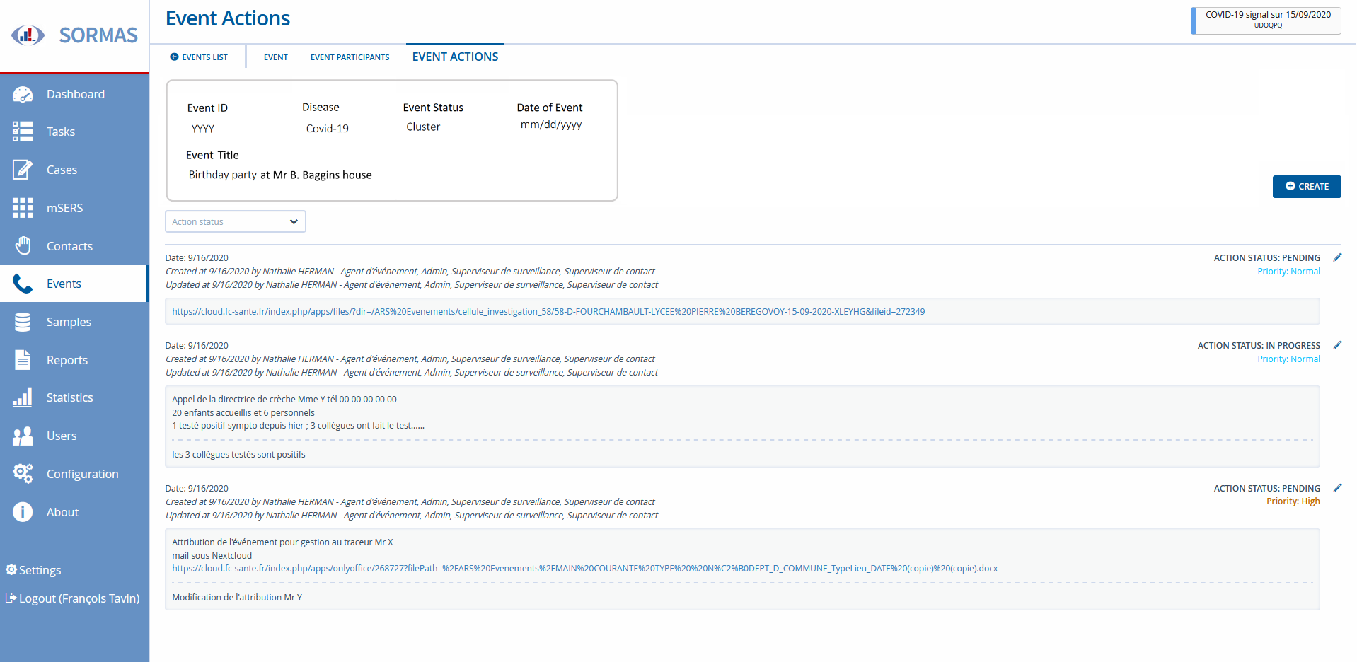The image size is (1357, 662).
Task: Click the Cluster event status value
Action: tap(423, 127)
